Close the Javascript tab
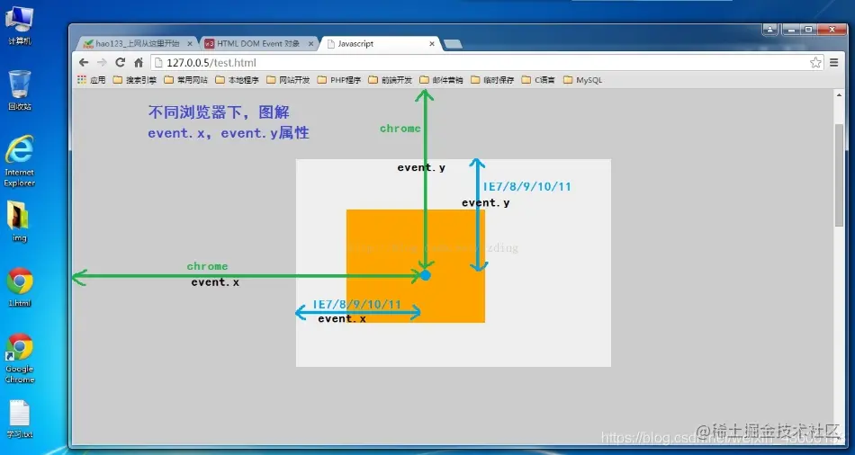This screenshot has height=455, width=855. [x=432, y=43]
